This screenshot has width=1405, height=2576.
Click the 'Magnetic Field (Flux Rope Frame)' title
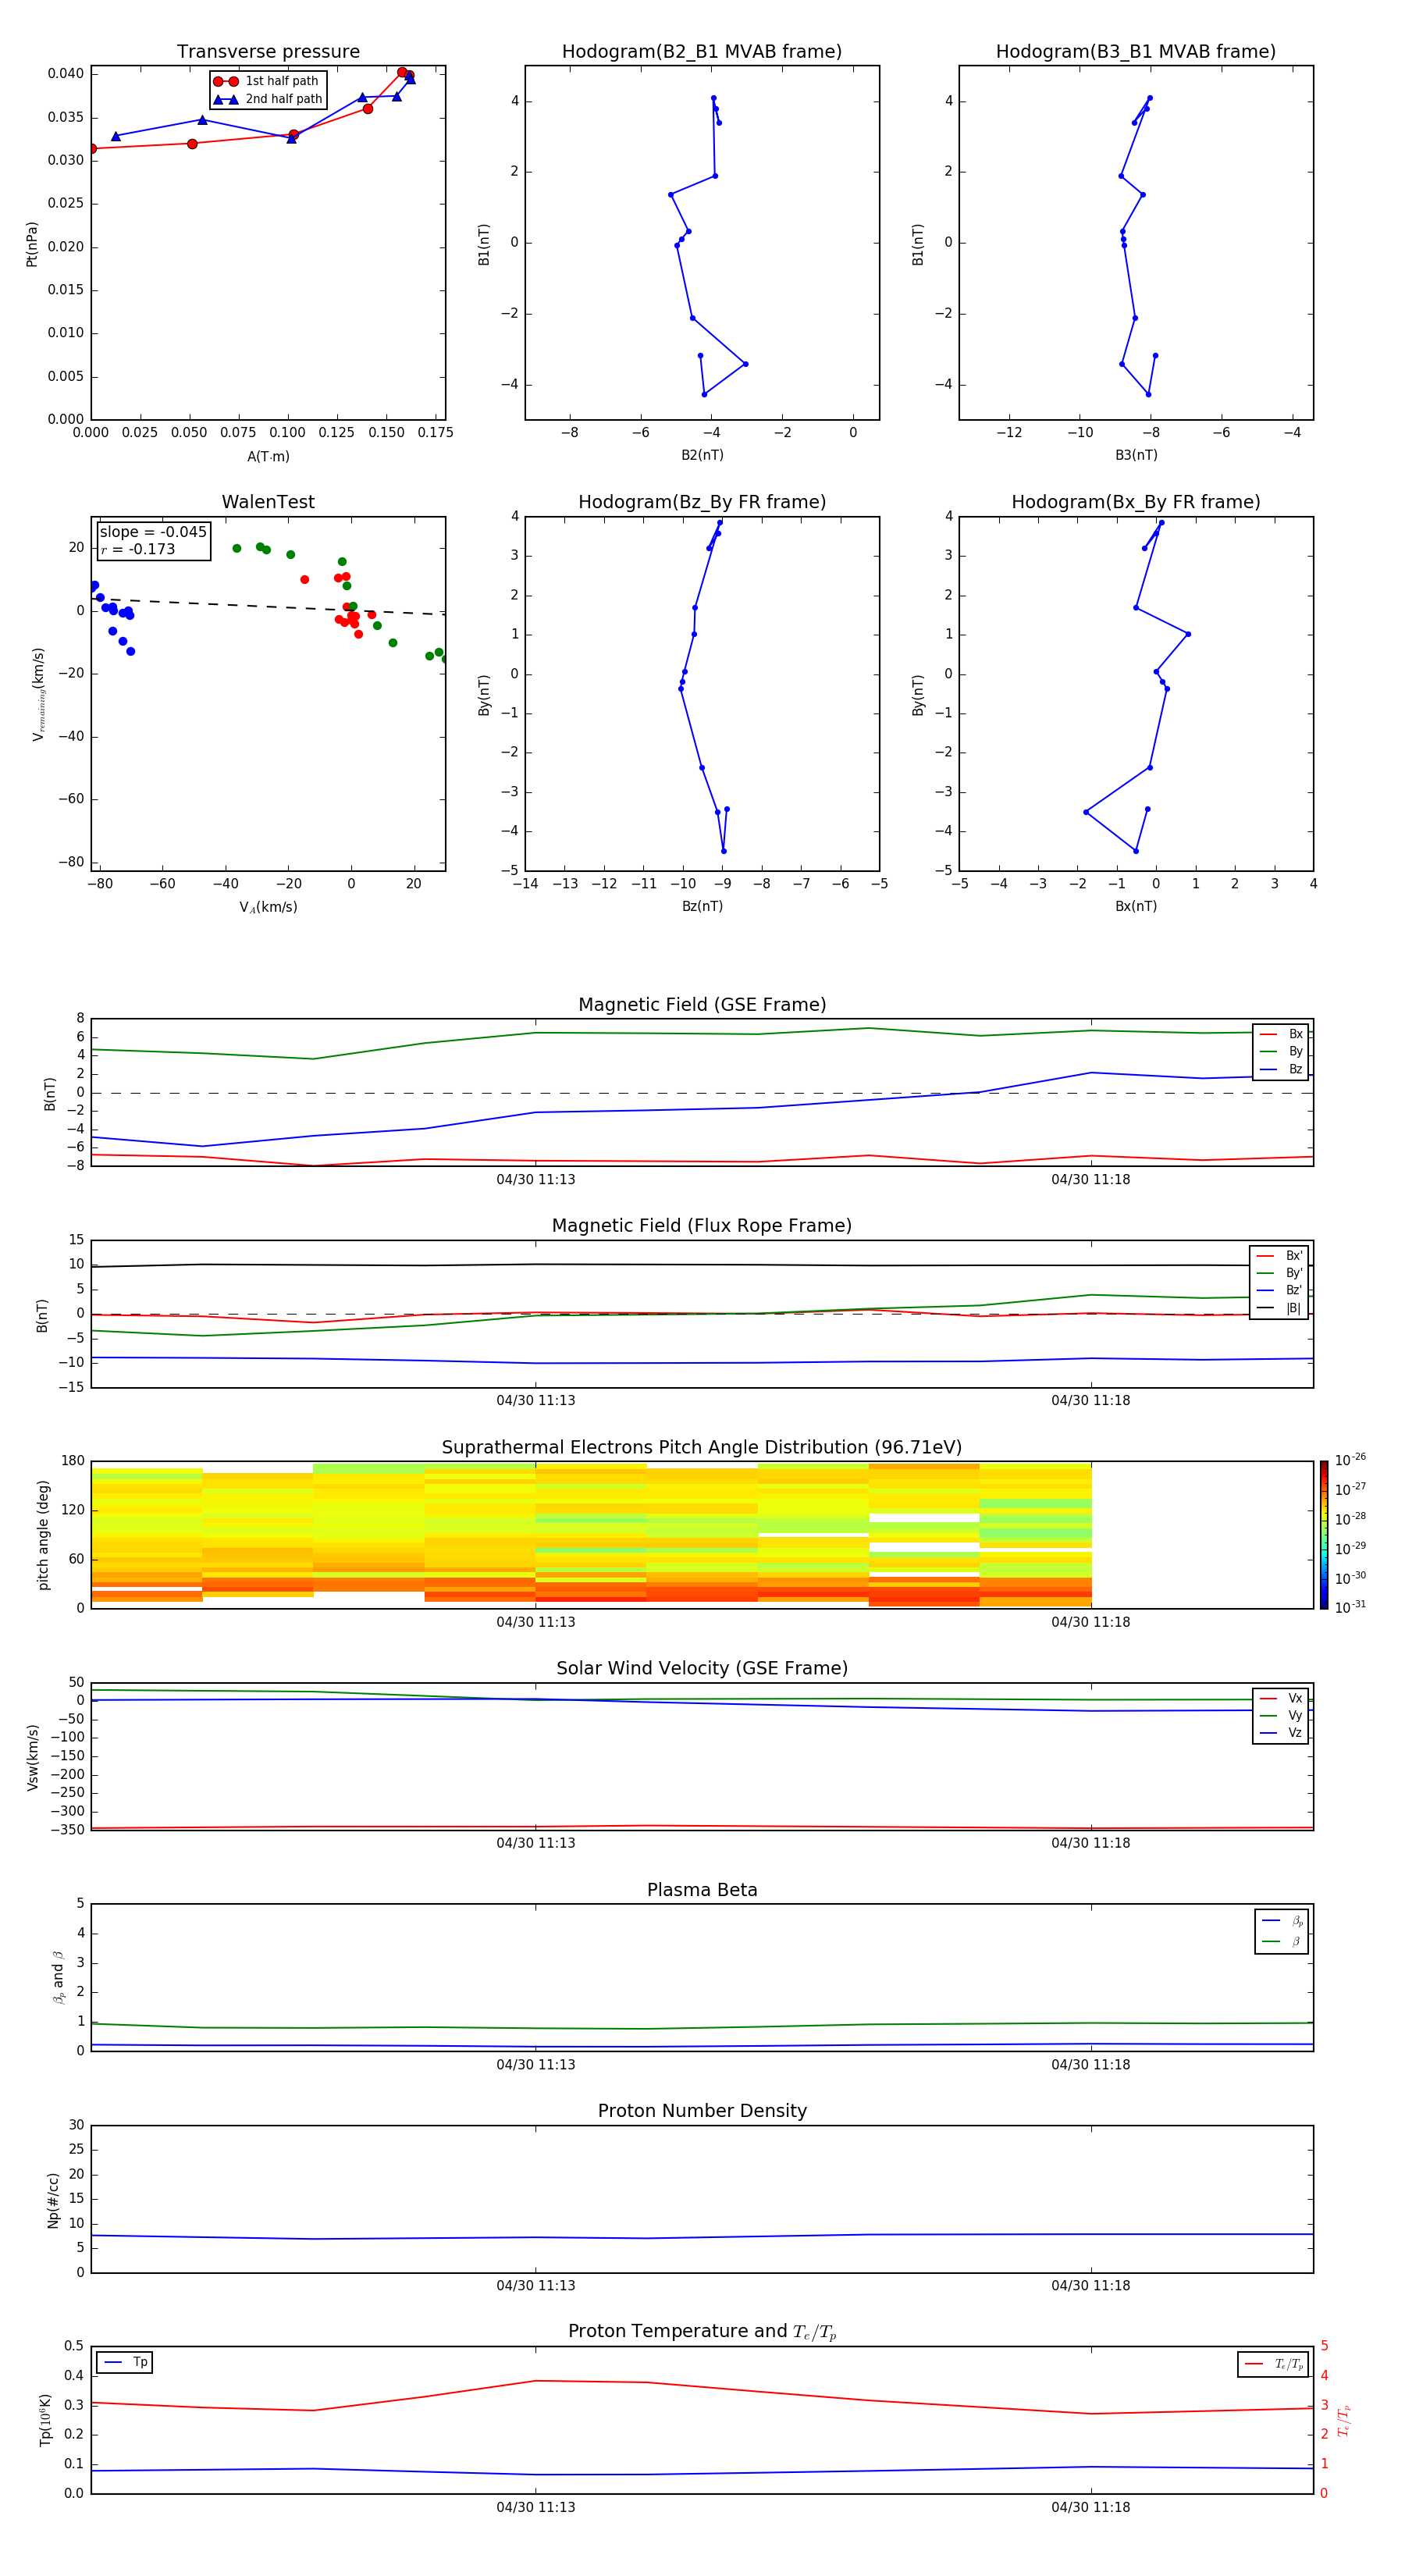pyautogui.click(x=702, y=1226)
